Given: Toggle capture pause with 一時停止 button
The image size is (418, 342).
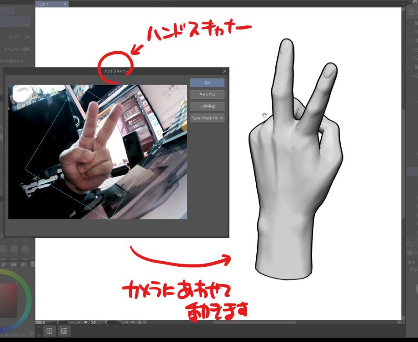Looking at the screenshot, I should coord(207,106).
